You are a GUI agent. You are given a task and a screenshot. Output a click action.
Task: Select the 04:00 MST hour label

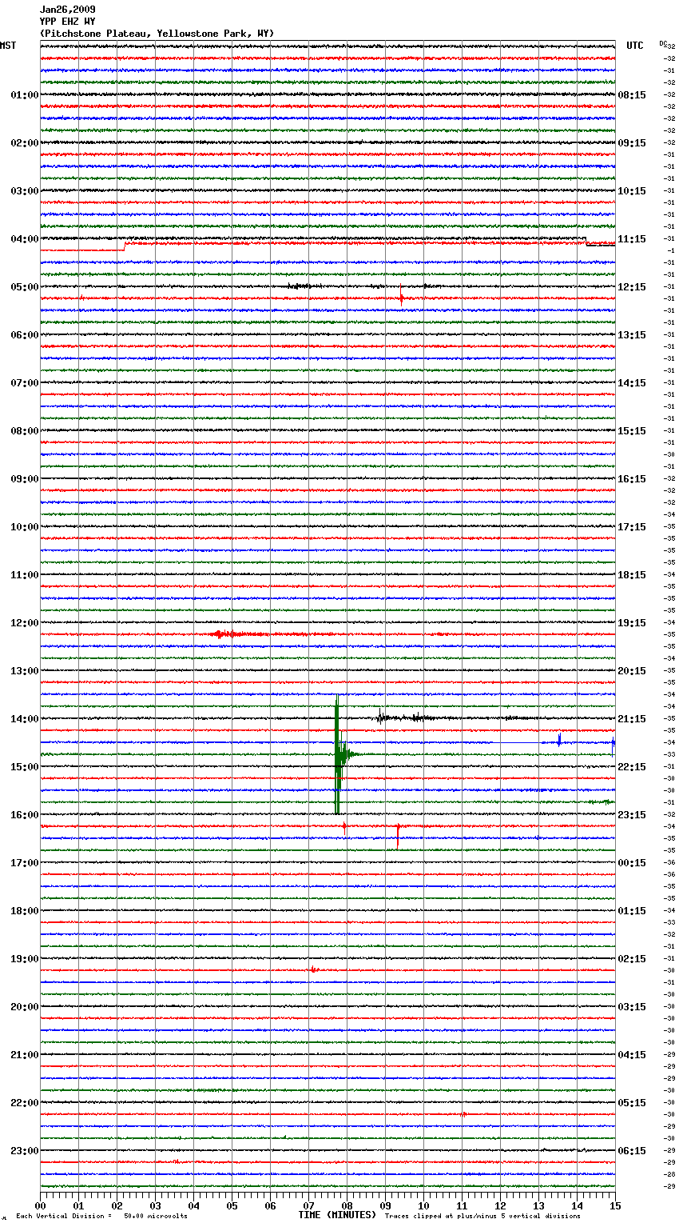coord(24,239)
